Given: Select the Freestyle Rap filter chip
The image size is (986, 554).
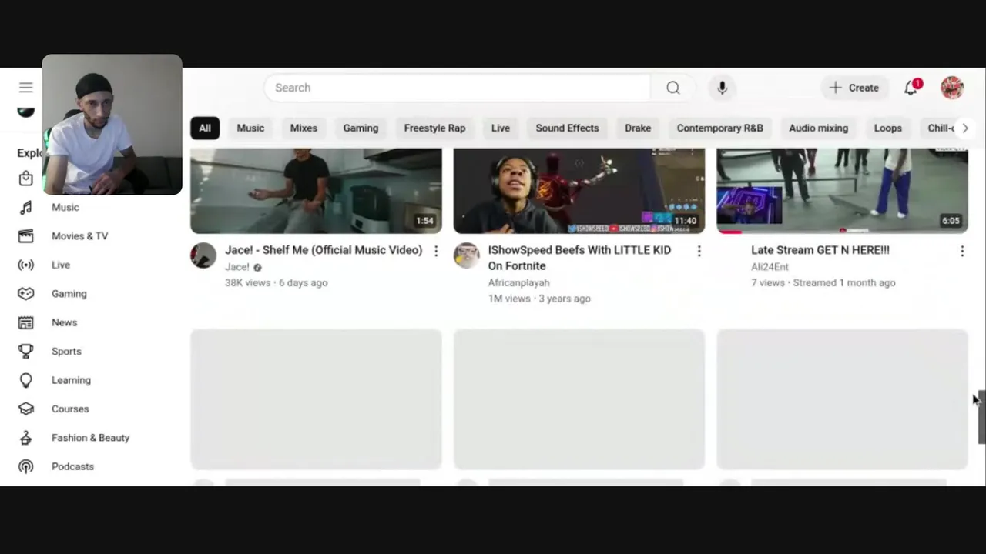Looking at the screenshot, I should [x=434, y=128].
